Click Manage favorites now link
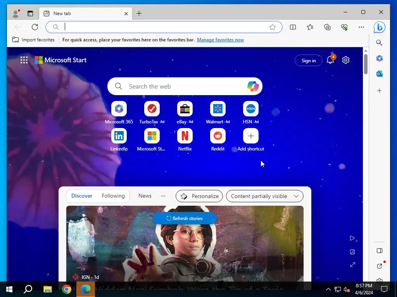The image size is (397, 297). (220, 40)
